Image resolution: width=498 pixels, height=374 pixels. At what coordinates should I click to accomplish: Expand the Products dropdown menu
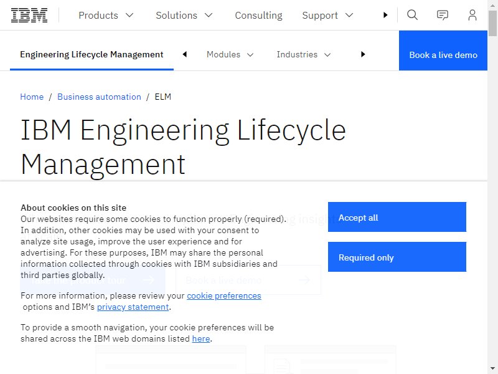[106, 15]
